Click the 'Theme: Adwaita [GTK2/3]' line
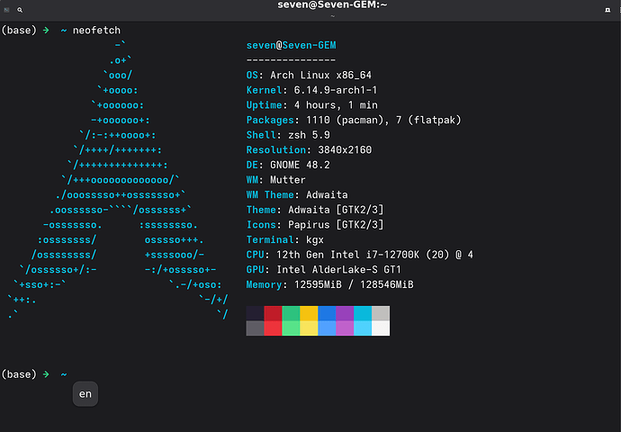Screen dimensions: 621x432 click(315, 210)
